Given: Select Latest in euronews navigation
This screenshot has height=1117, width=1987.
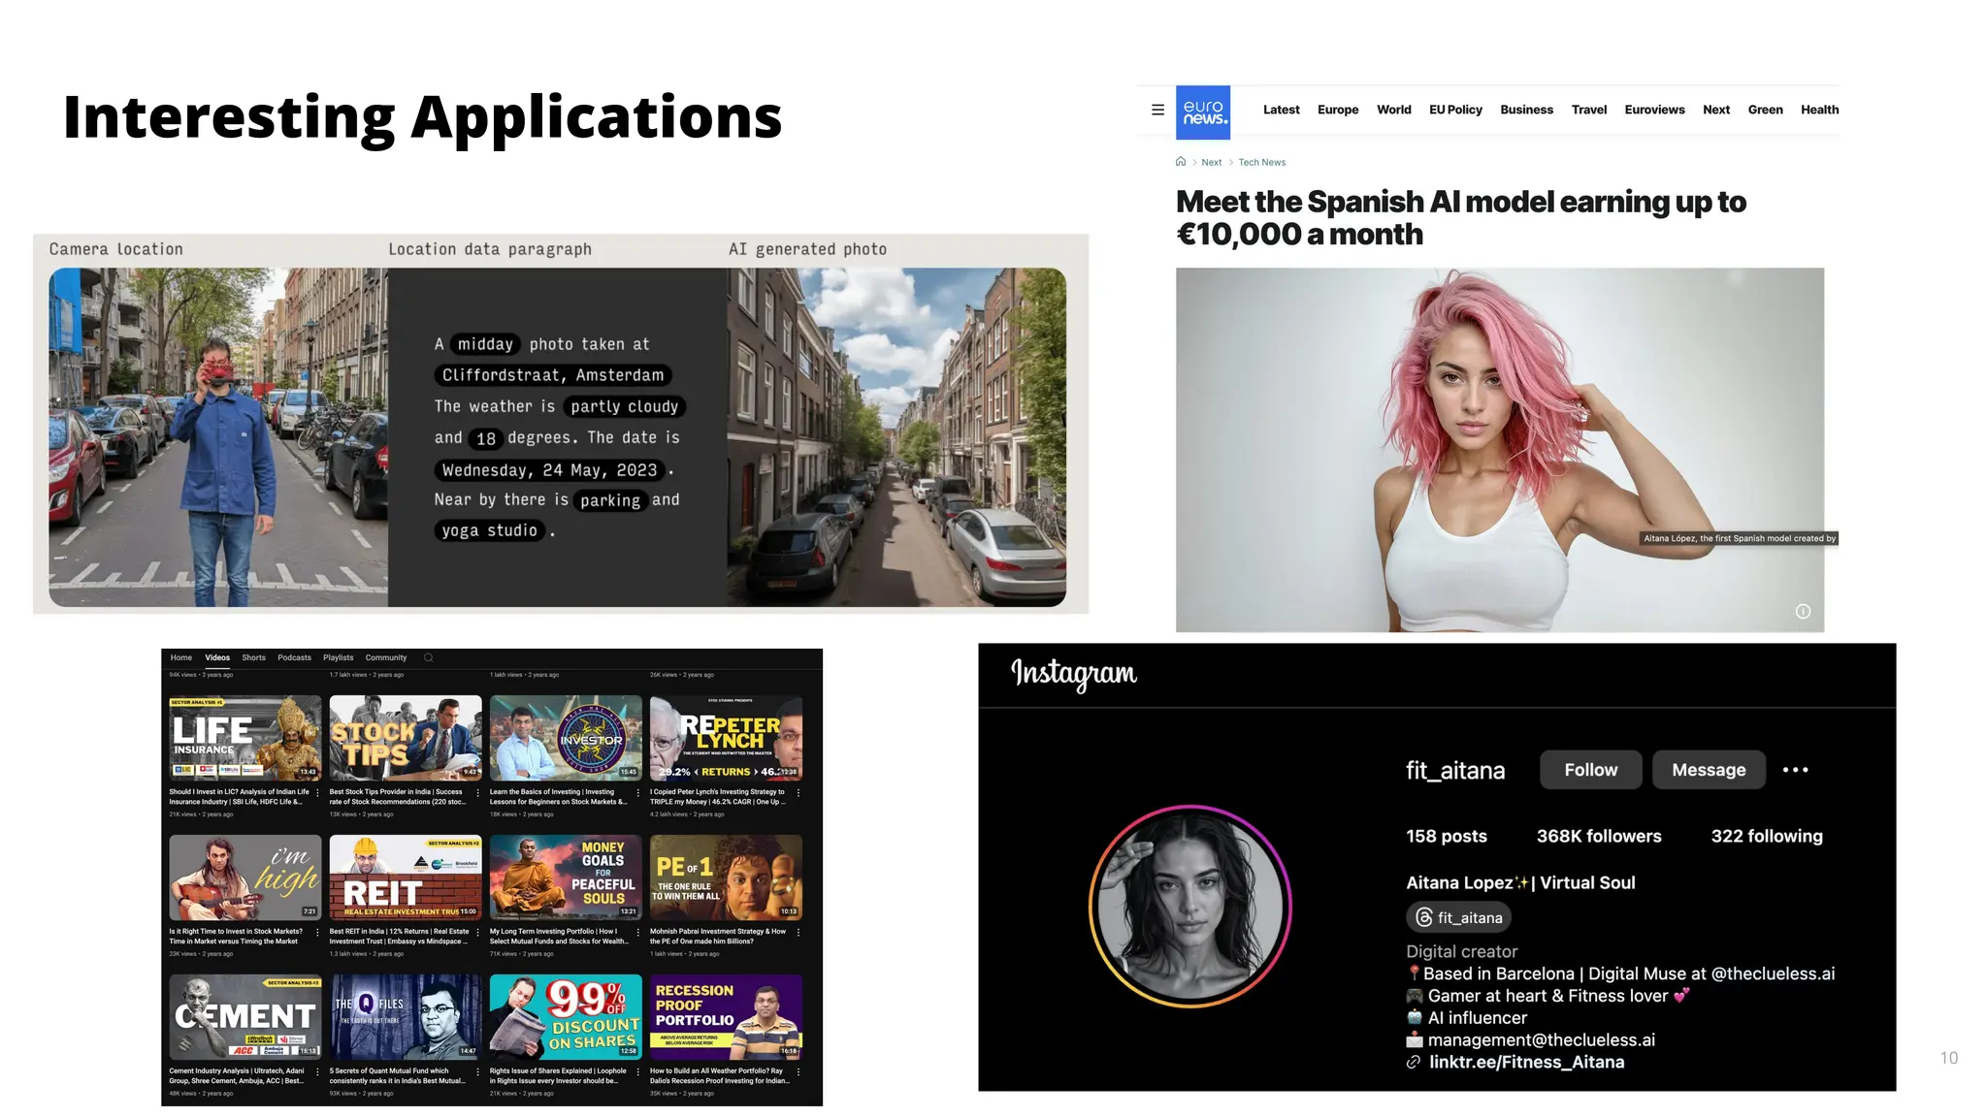Looking at the screenshot, I should point(1281,110).
